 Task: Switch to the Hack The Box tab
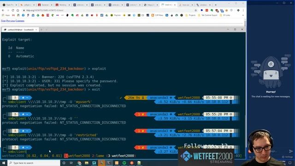9,5
